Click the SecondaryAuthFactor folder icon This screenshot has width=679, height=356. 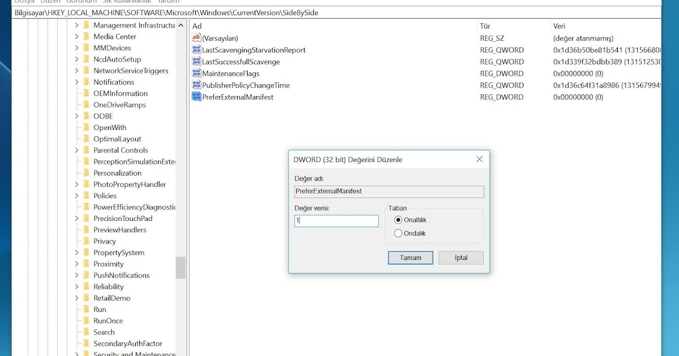tap(86, 343)
